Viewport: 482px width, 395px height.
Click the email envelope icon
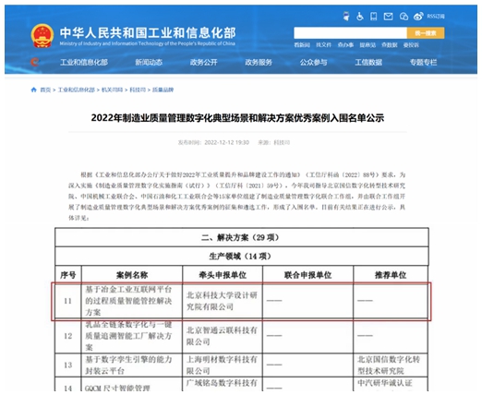click(388, 17)
